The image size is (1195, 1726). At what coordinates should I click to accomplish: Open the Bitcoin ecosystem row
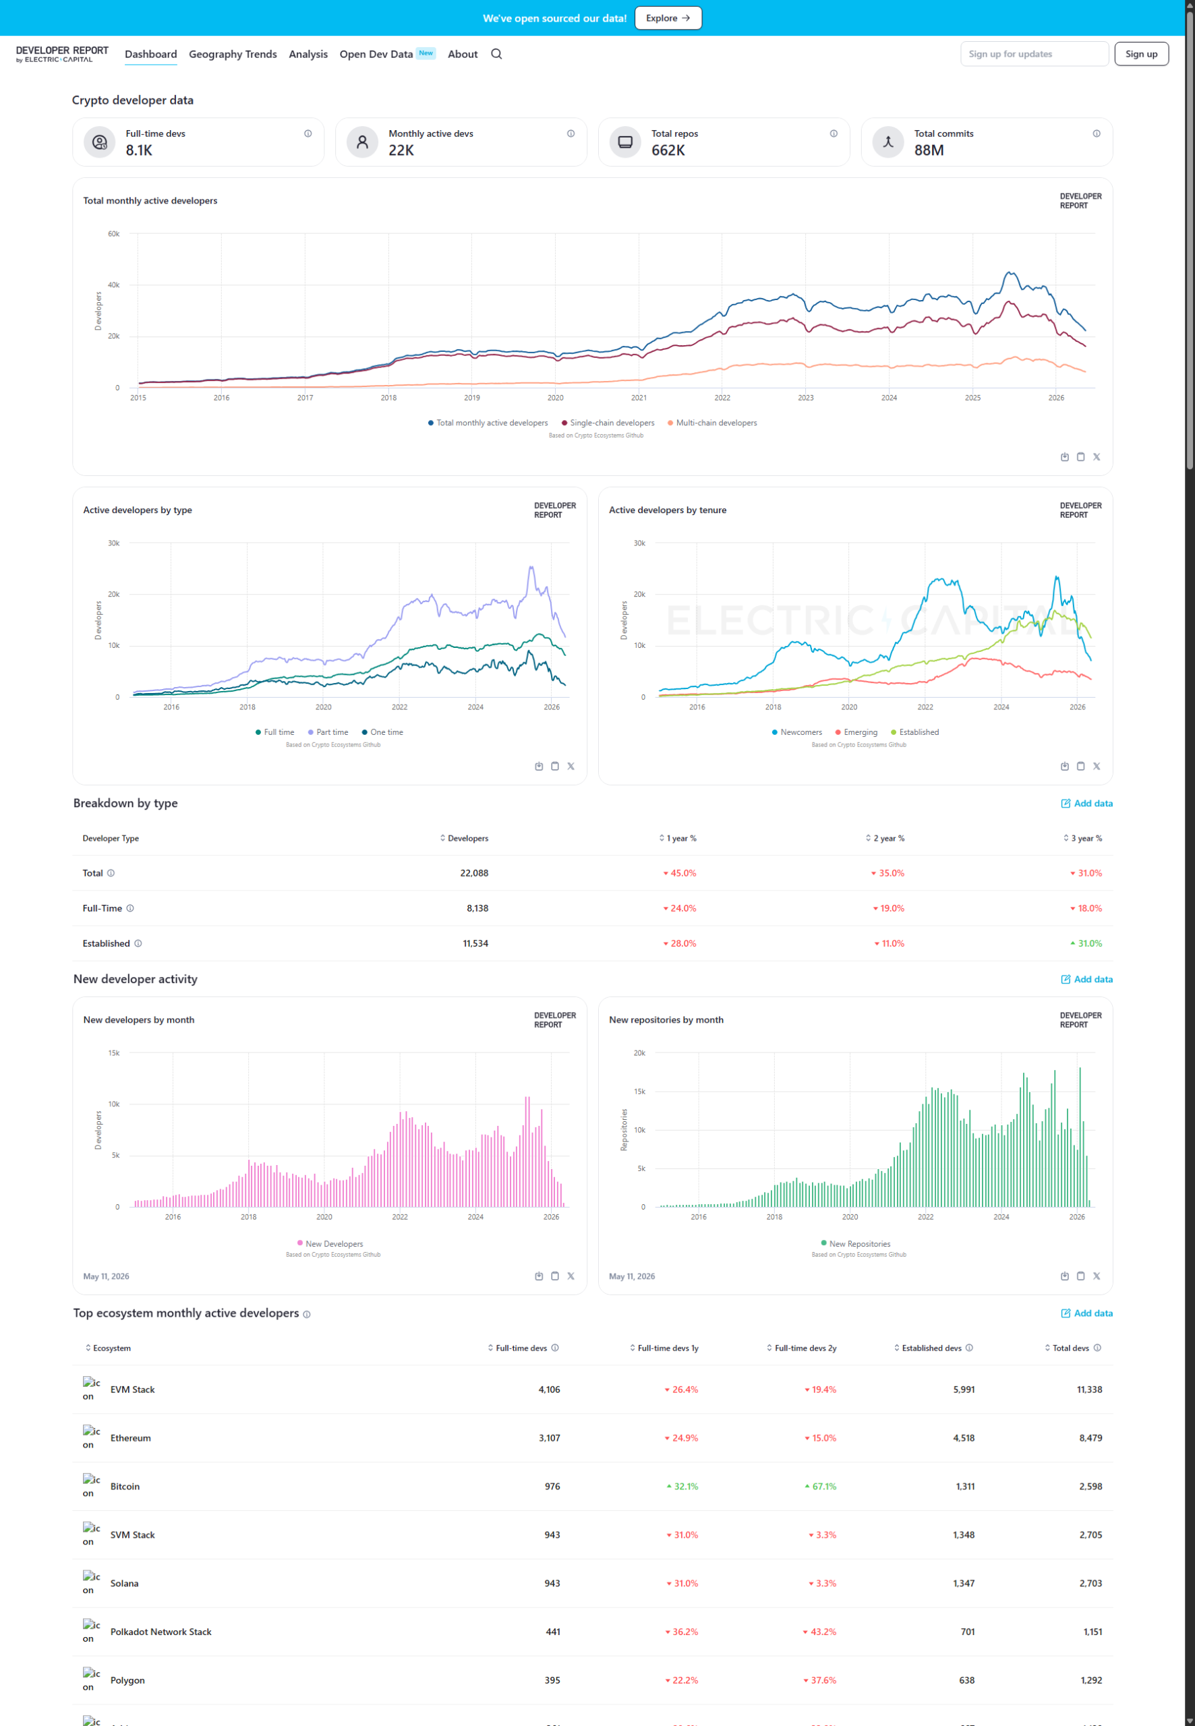click(x=592, y=1486)
